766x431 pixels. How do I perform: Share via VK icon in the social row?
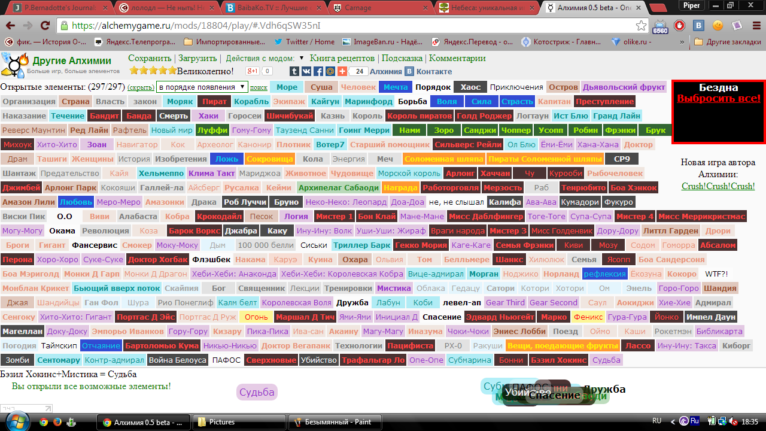point(308,71)
